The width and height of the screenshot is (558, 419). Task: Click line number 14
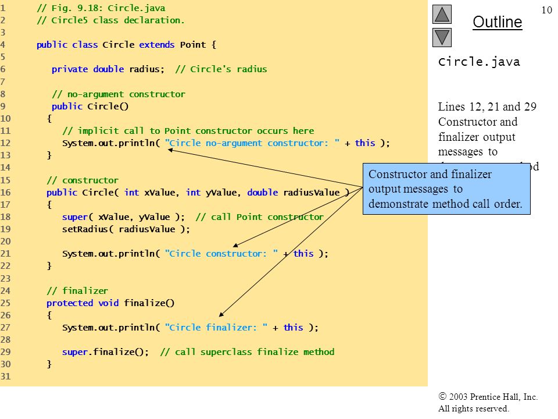tap(6, 168)
